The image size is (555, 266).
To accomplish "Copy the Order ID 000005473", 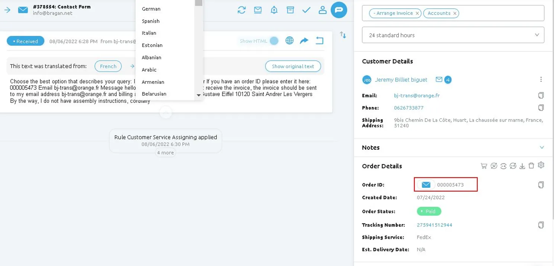I will (541, 185).
